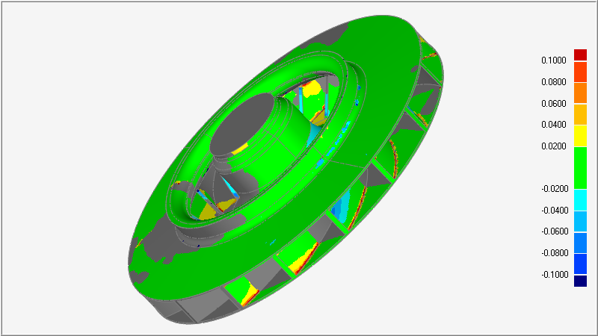The width and height of the screenshot is (598, 336).
Task: Click the yellow legend swatch above 0.0200
Action: pos(580,136)
